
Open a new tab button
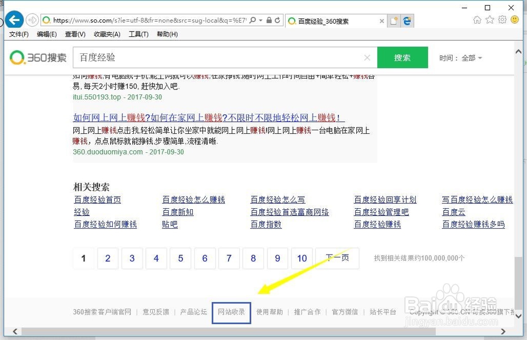(394, 21)
